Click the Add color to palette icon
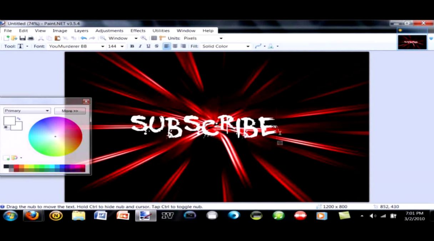 coord(6,158)
